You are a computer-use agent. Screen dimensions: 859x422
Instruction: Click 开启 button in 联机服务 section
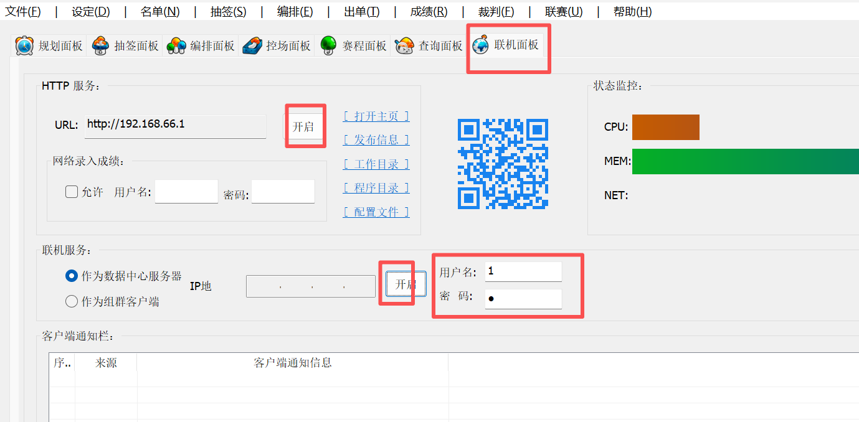tap(406, 284)
